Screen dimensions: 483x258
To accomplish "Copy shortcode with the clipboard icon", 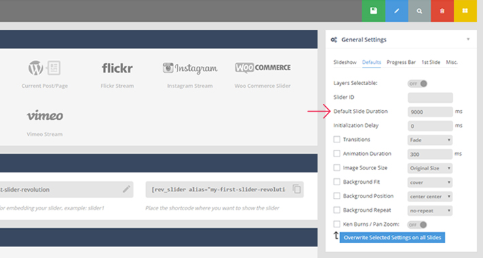I will [297, 189].
